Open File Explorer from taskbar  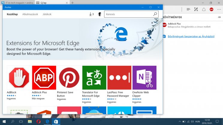click(30, 122)
